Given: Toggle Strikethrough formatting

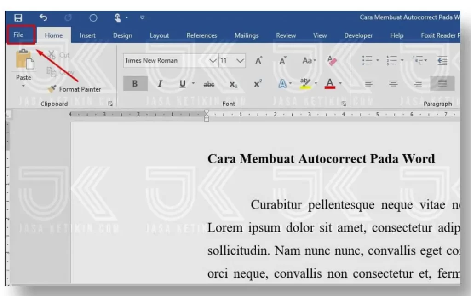Looking at the screenshot, I should tap(209, 84).
